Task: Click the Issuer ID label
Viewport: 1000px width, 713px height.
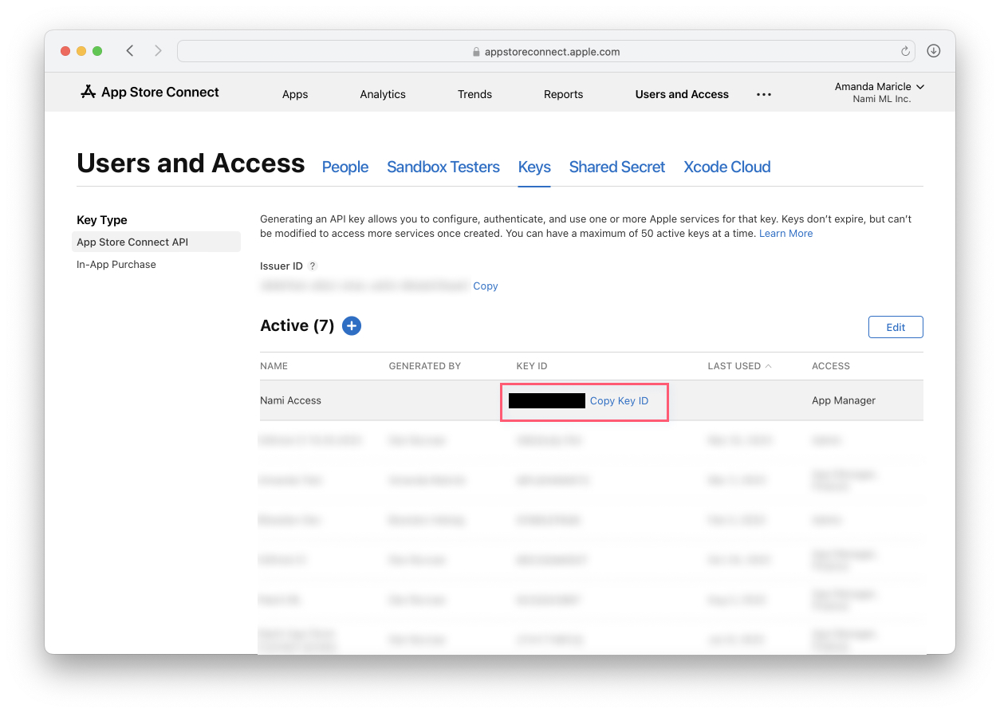Action: click(x=281, y=266)
